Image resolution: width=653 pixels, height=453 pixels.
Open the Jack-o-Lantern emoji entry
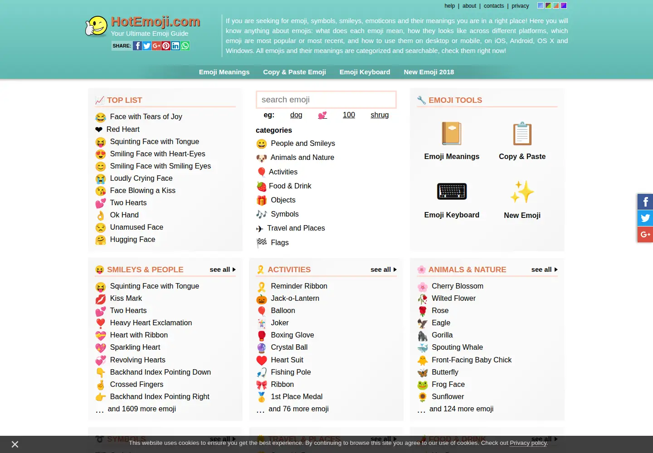click(295, 299)
